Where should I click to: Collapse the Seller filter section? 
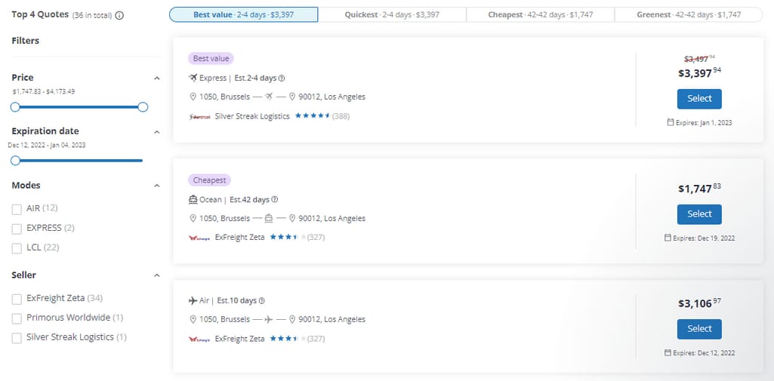[x=157, y=275]
